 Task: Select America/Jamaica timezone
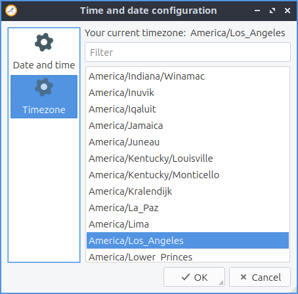coord(188,126)
